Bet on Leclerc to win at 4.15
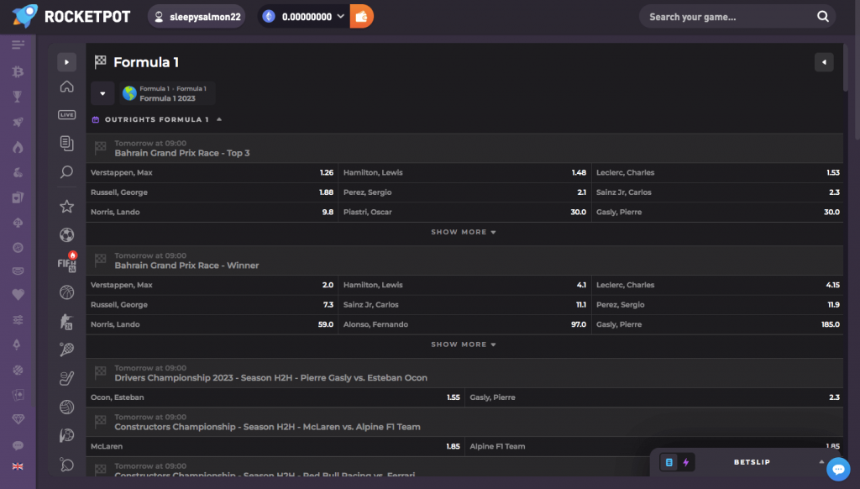The height and width of the screenshot is (489, 860). point(717,285)
